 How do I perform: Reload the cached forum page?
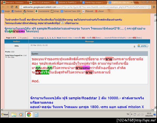[12, 7]
